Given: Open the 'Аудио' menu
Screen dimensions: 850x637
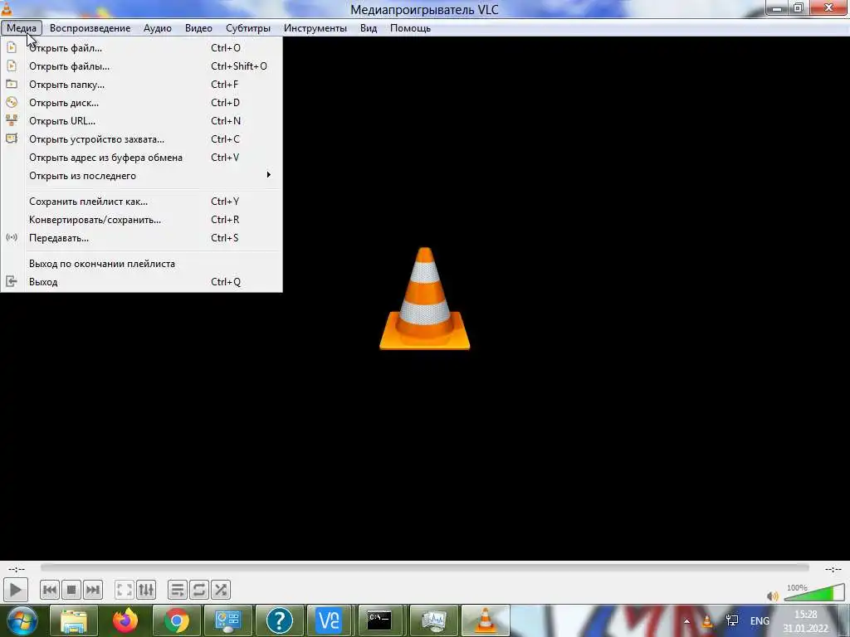Looking at the screenshot, I should [x=157, y=28].
